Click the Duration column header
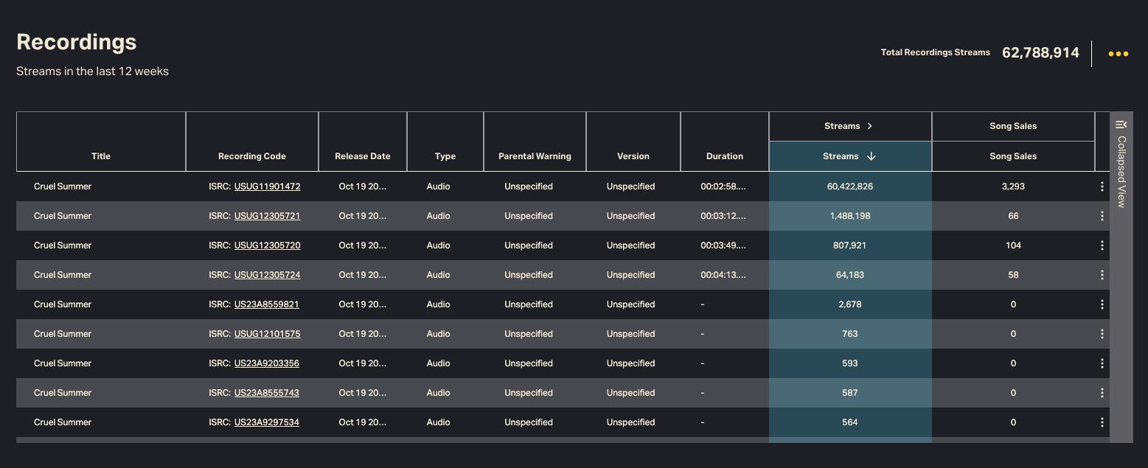Image resolution: width=1148 pixels, height=468 pixels. [x=724, y=156]
